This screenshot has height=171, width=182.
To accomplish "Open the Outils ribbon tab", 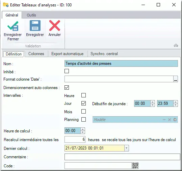I will tap(31, 15).
